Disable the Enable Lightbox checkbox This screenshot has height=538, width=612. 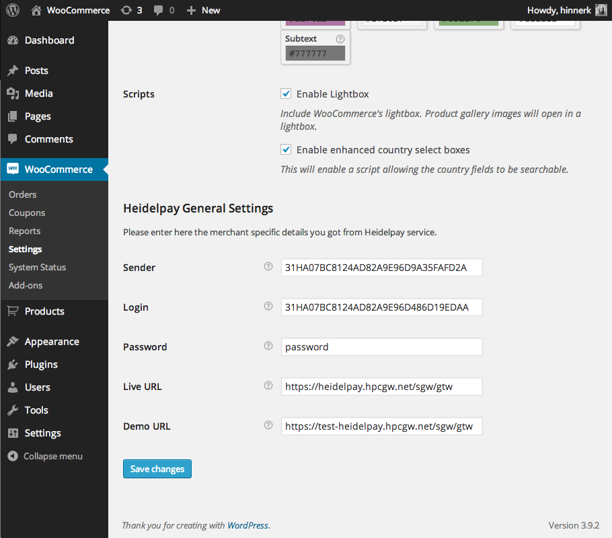[286, 94]
